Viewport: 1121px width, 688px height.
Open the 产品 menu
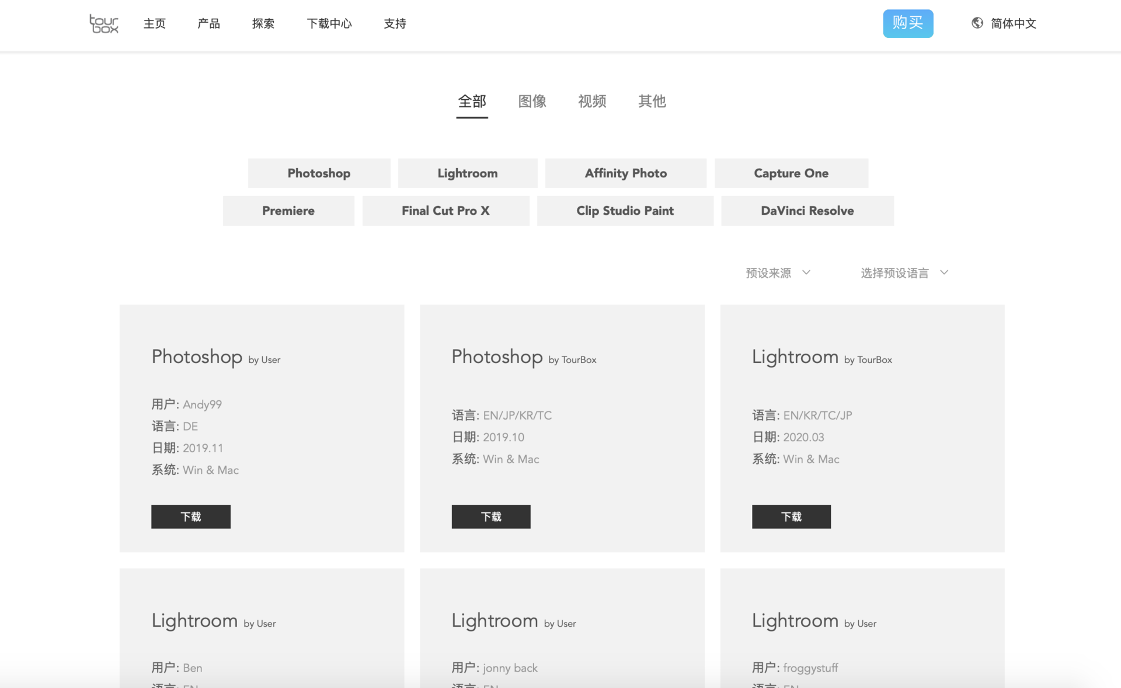pyautogui.click(x=209, y=23)
